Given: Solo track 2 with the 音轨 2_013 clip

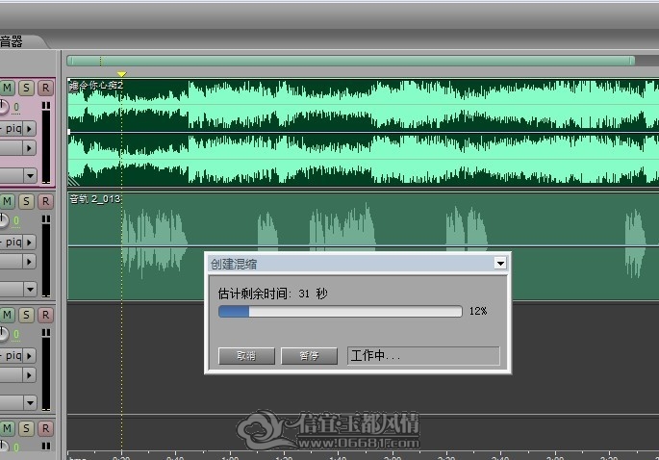Looking at the screenshot, I should click(27, 201).
